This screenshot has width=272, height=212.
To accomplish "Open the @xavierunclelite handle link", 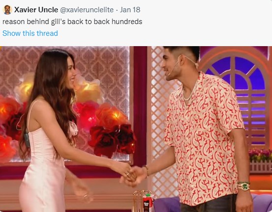I will [87, 10].
